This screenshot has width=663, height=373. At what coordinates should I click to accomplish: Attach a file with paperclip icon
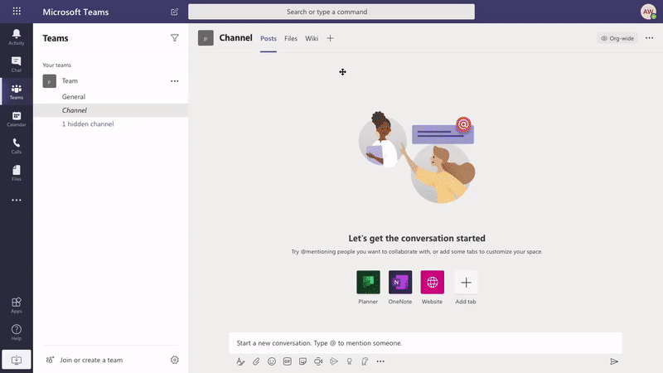click(256, 361)
